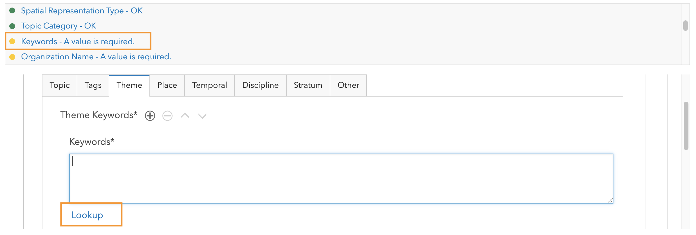The image size is (696, 235).
Task: Click the add Theme Keywords plus icon
Action: (150, 116)
